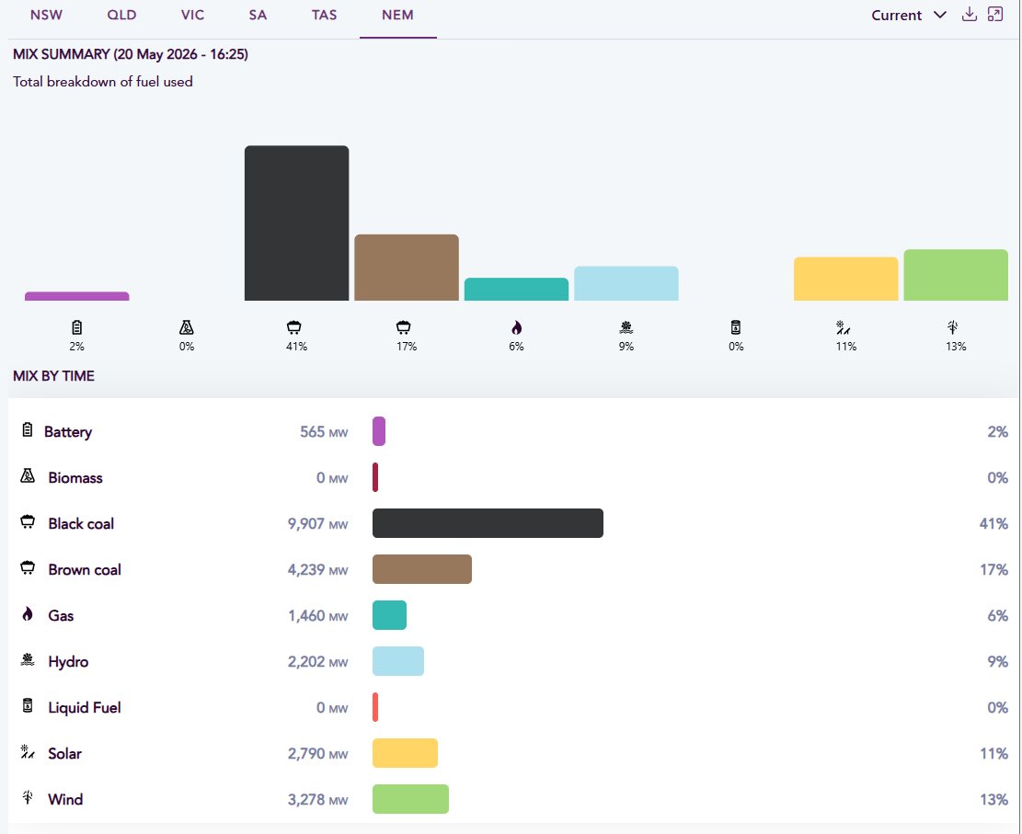Click the purple battery column in the chart
The width and height of the screenshot is (1022, 834).
coord(77,296)
